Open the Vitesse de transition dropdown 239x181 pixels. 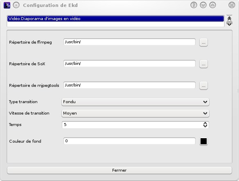click(x=135, y=113)
